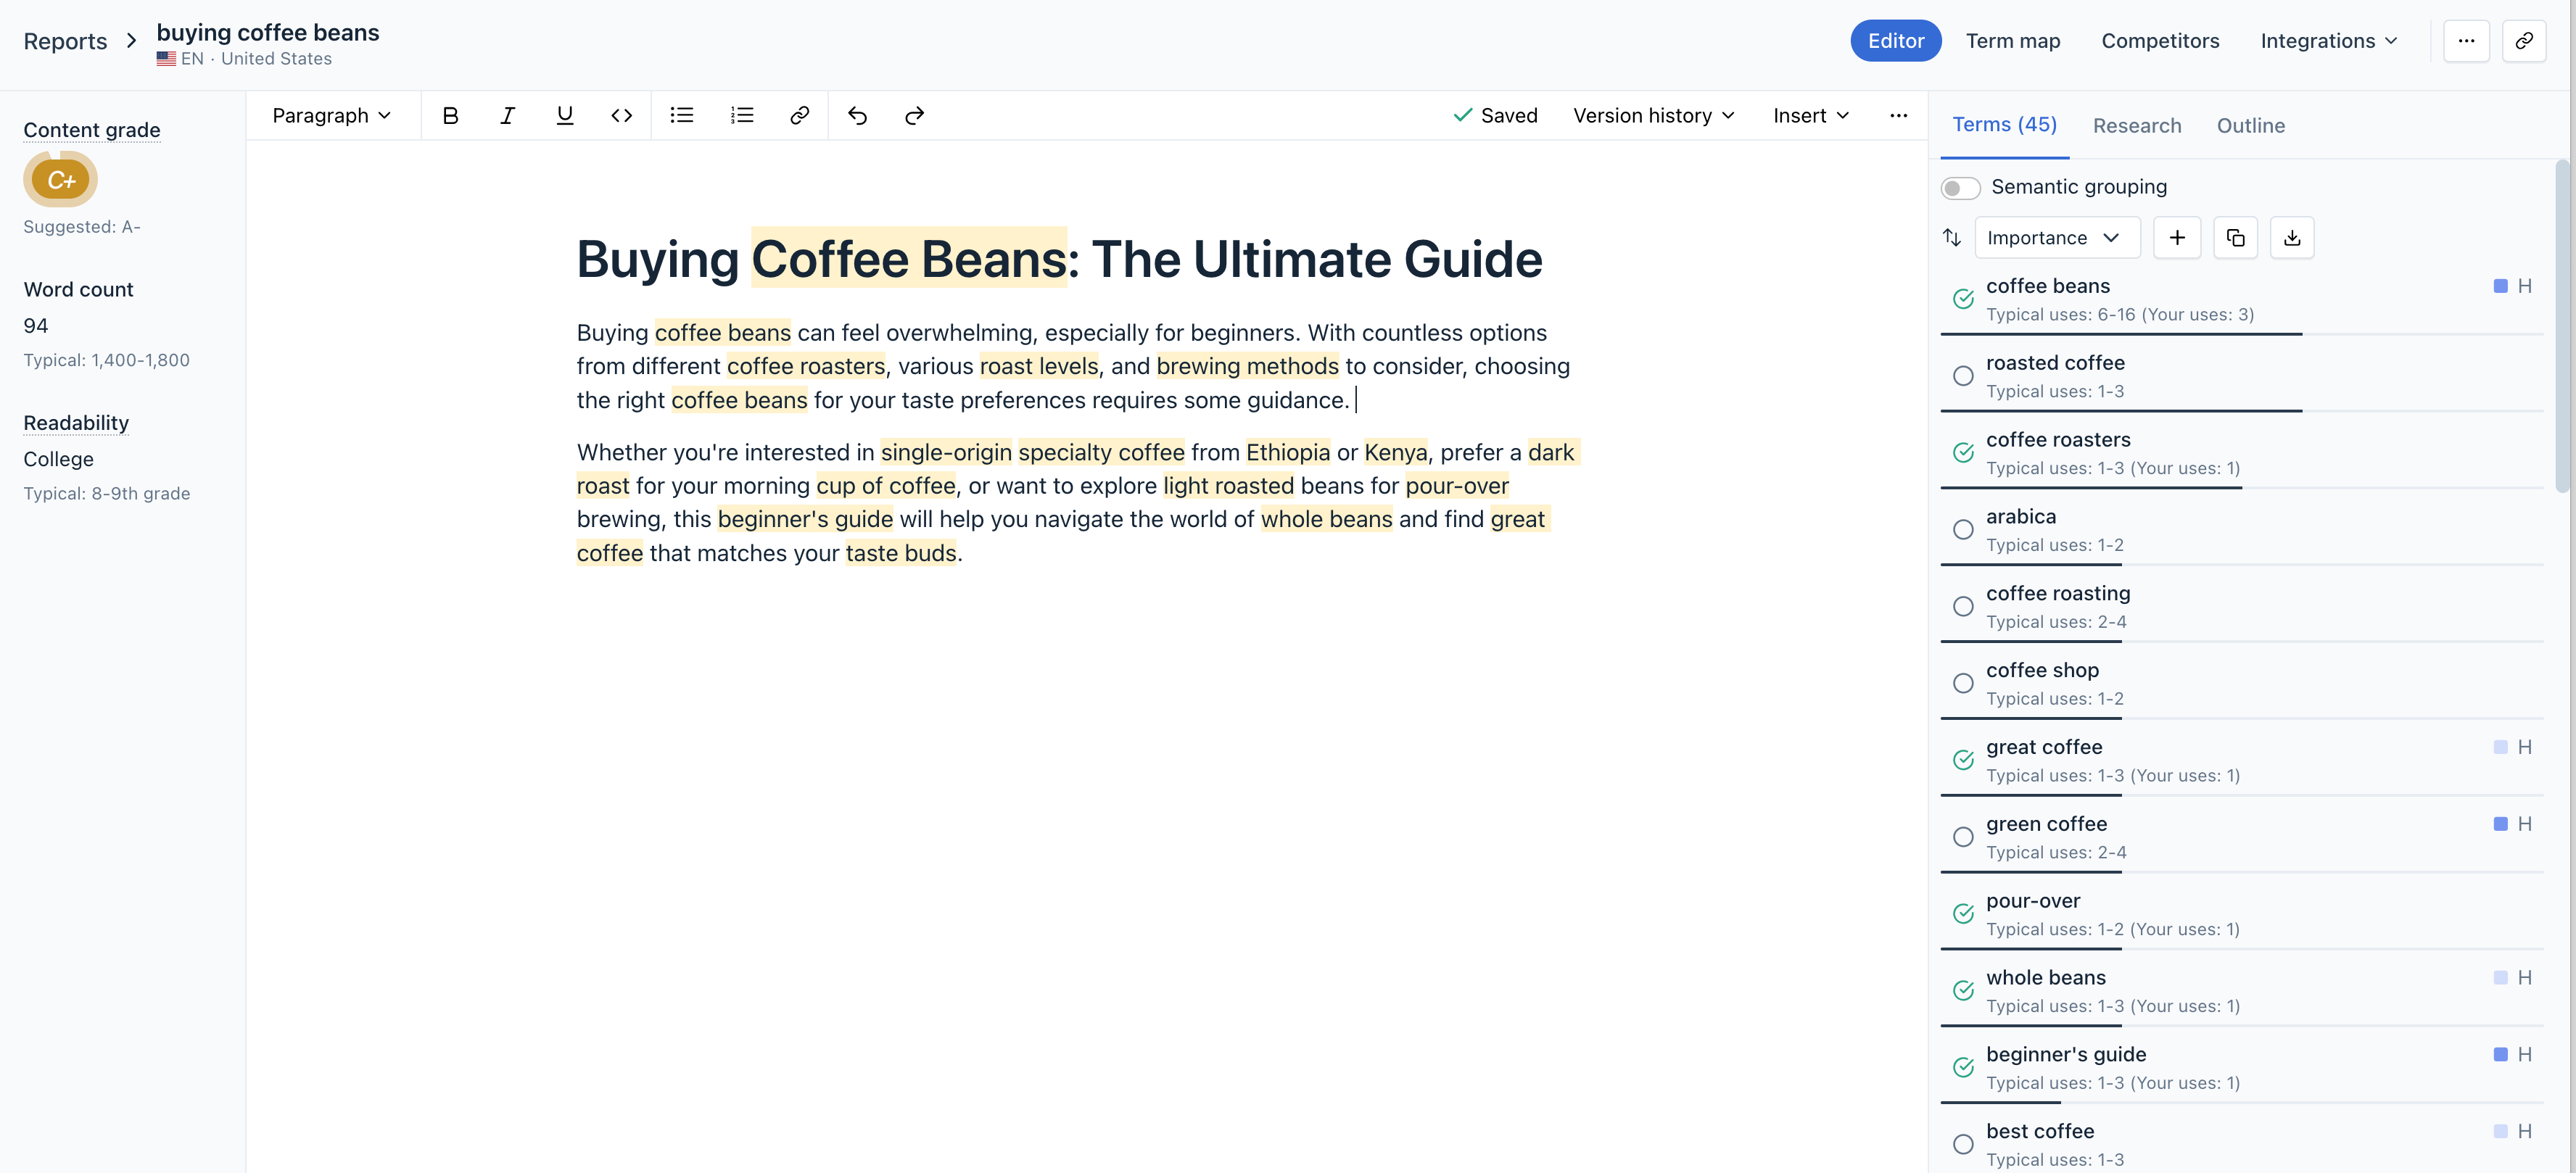Insert a code block with code icon
The width and height of the screenshot is (2576, 1173).
[621, 116]
